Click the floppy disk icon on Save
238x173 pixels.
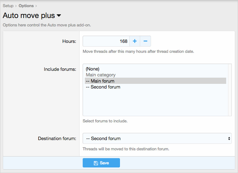(96, 163)
